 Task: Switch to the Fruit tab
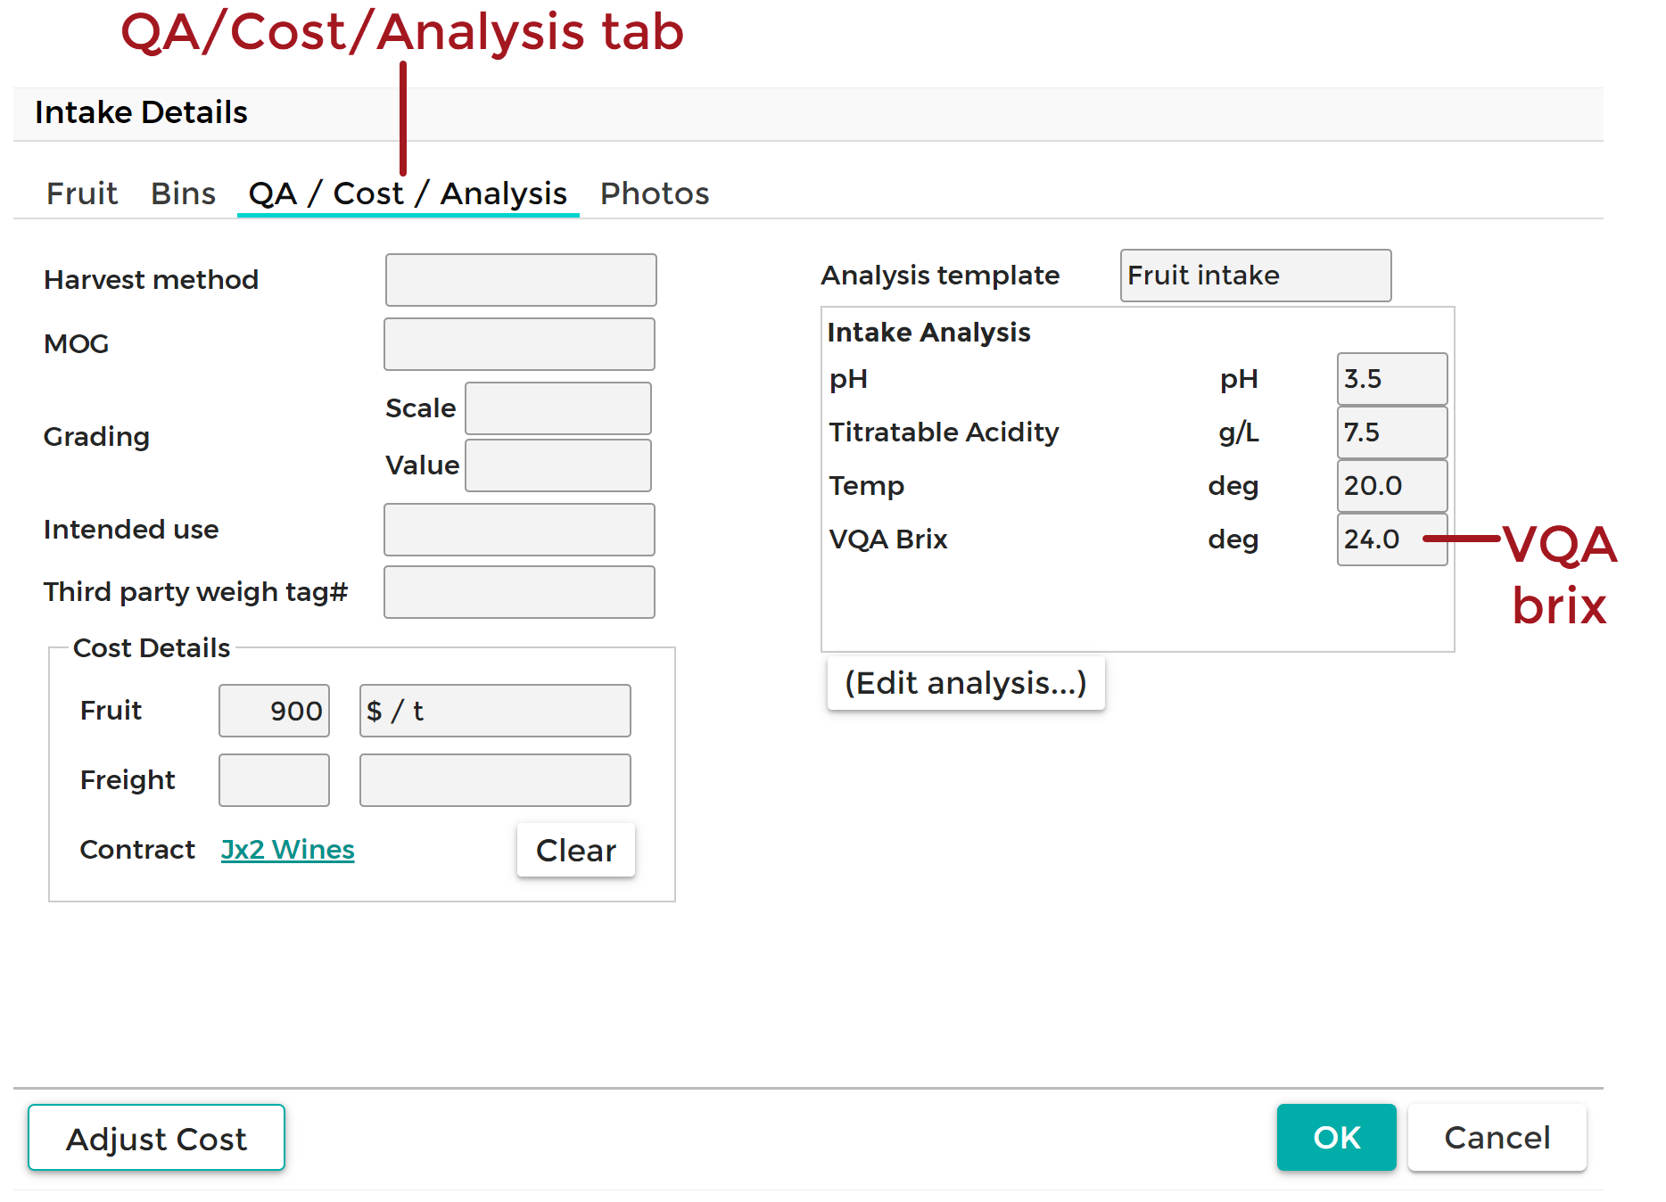click(x=81, y=193)
